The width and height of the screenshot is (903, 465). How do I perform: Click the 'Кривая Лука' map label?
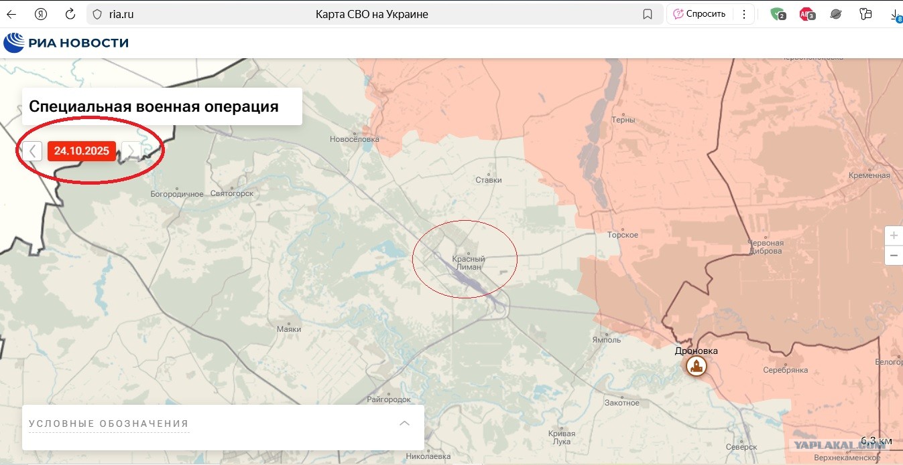pyautogui.click(x=561, y=438)
